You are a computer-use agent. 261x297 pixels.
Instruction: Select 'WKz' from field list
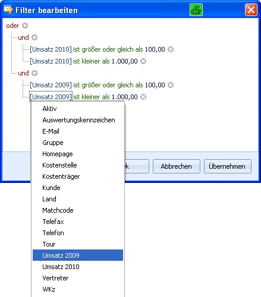pyautogui.click(x=78, y=289)
